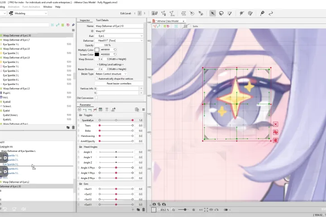
Task: Collapse the Toggles parameter group
Action: coord(81,115)
